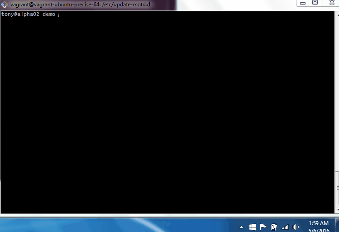Click the tony@alpha02 demo prompt text
The height and width of the screenshot is (232, 339).
[x=28, y=14]
